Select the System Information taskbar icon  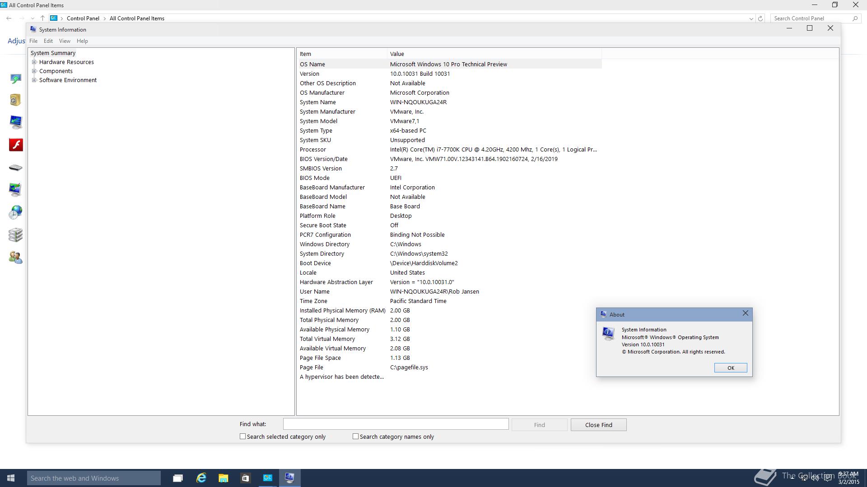(x=290, y=478)
